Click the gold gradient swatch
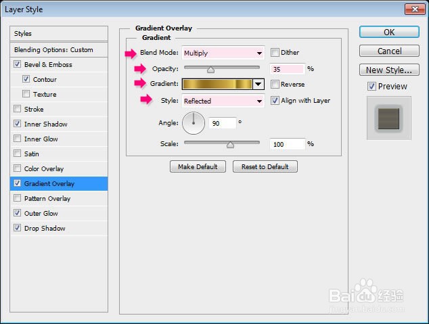Viewport: 429px width, 324px height. click(x=217, y=84)
